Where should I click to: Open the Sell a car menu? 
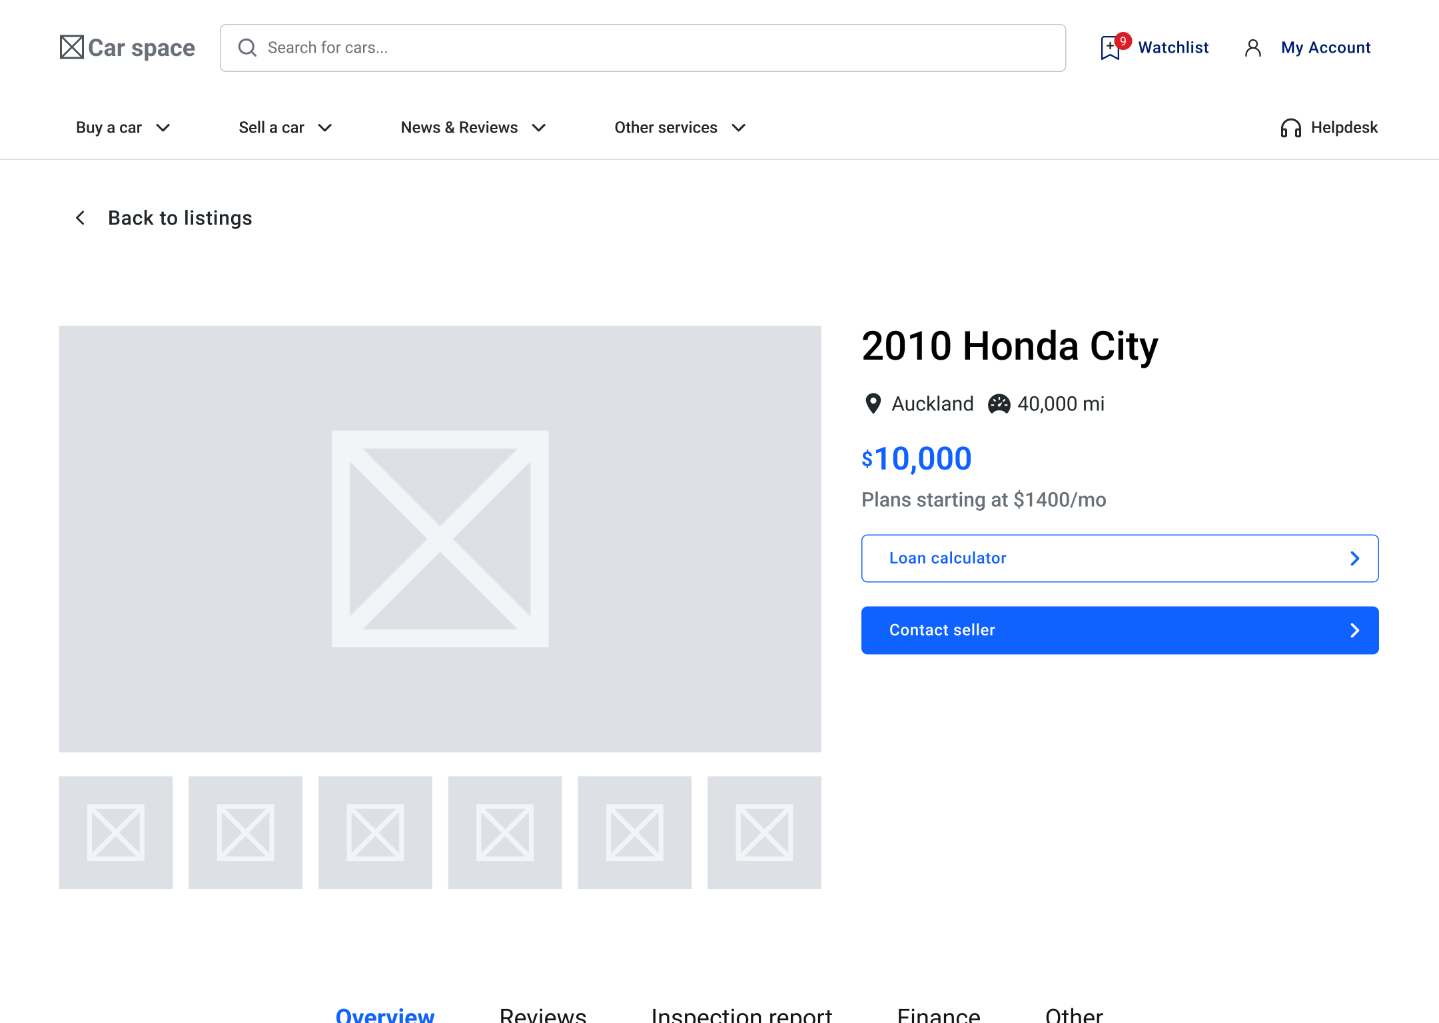point(285,128)
